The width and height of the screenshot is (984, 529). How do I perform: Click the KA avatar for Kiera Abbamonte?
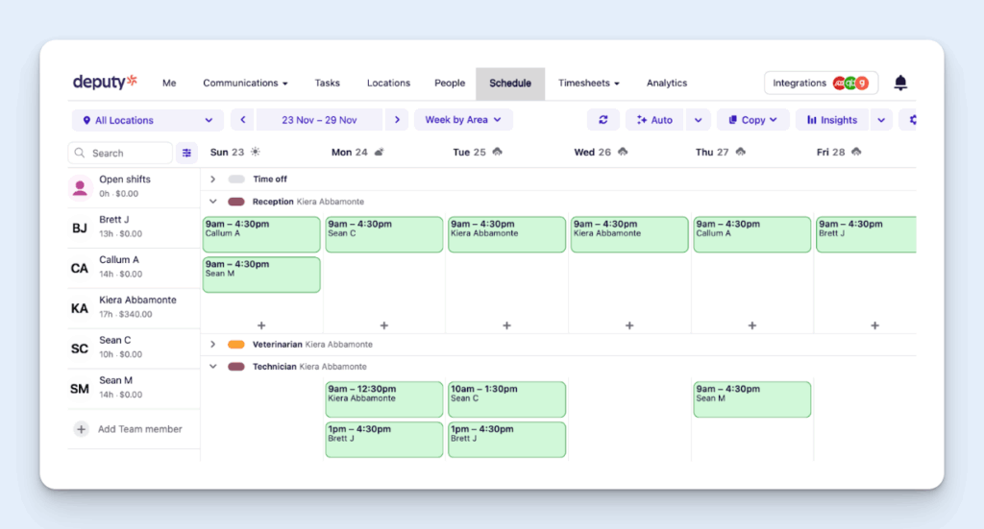click(x=80, y=308)
